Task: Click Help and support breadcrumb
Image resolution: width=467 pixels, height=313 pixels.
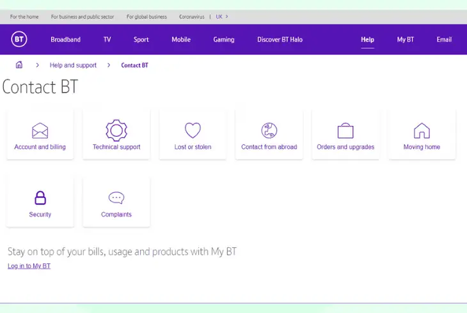Action: [74, 65]
